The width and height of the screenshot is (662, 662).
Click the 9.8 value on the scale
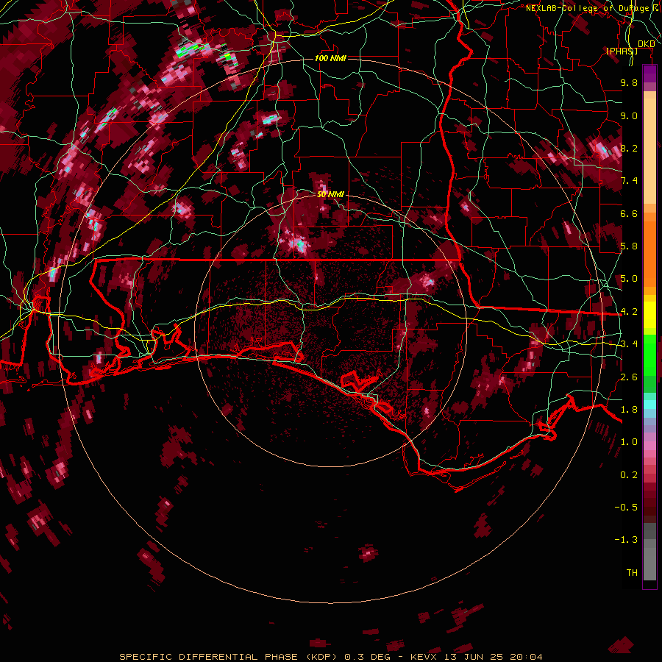(629, 82)
